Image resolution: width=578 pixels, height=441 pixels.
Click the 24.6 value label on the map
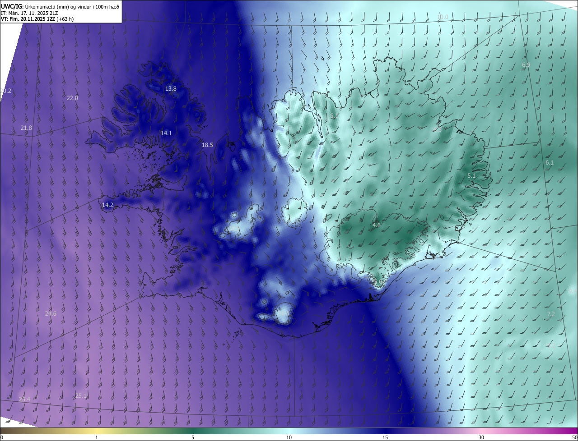[x=51, y=313]
